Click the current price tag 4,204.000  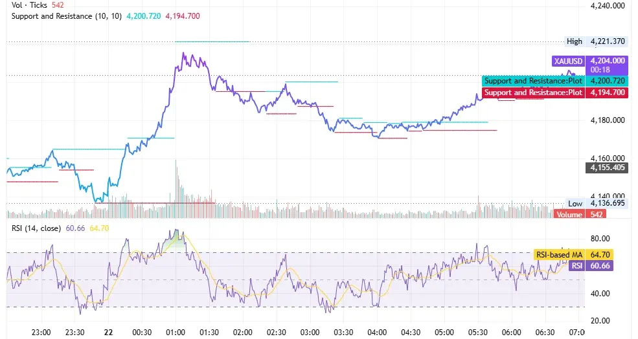(x=608, y=61)
